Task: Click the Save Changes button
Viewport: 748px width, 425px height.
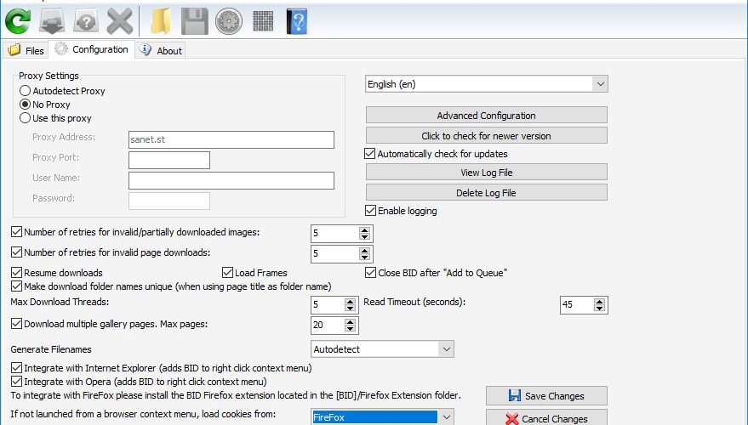Action: pos(546,395)
